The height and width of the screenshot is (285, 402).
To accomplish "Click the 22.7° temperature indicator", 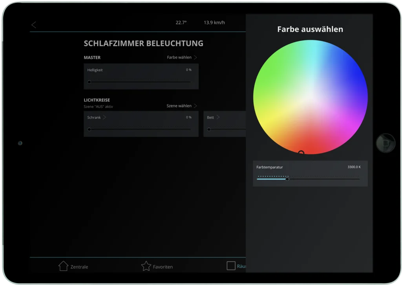I will point(181,22).
